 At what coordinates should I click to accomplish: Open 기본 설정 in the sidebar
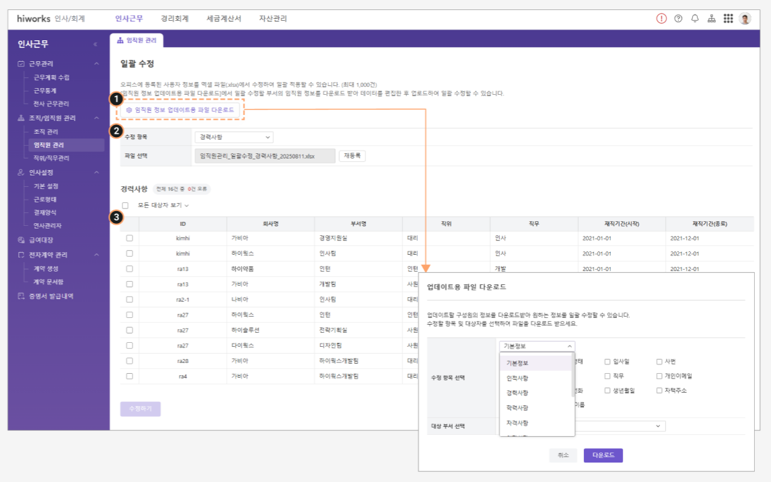coord(46,186)
